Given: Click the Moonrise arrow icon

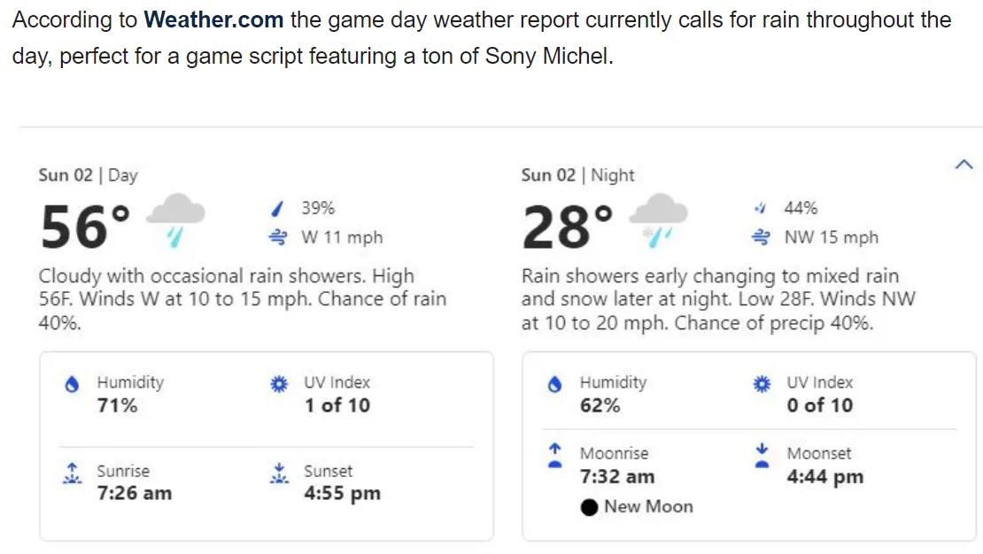Looking at the screenshot, I should click(554, 456).
